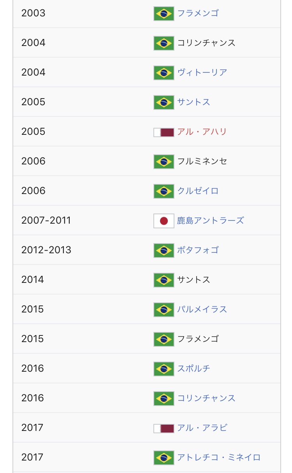Click the Qatar flag next to アル・アハリ

pos(164,132)
